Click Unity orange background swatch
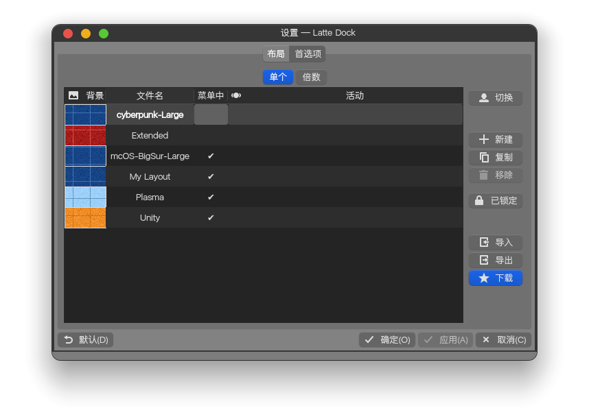The height and width of the screenshot is (419, 589). pos(86,218)
